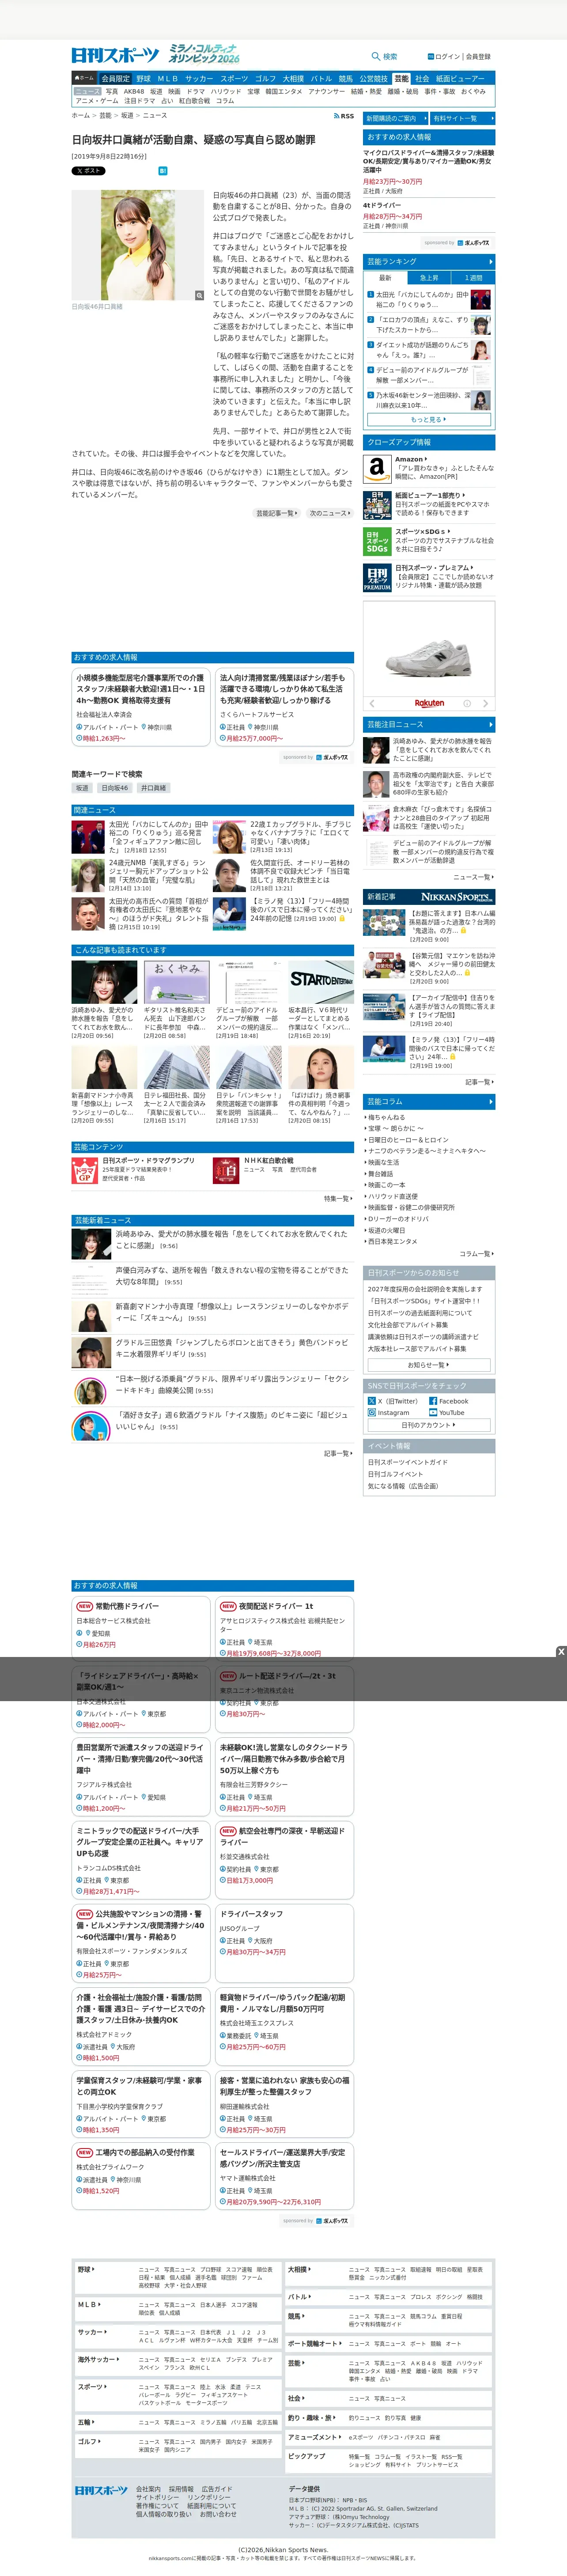Click the login icon beside ログイン
The height and width of the screenshot is (2576, 567).
[431, 57]
